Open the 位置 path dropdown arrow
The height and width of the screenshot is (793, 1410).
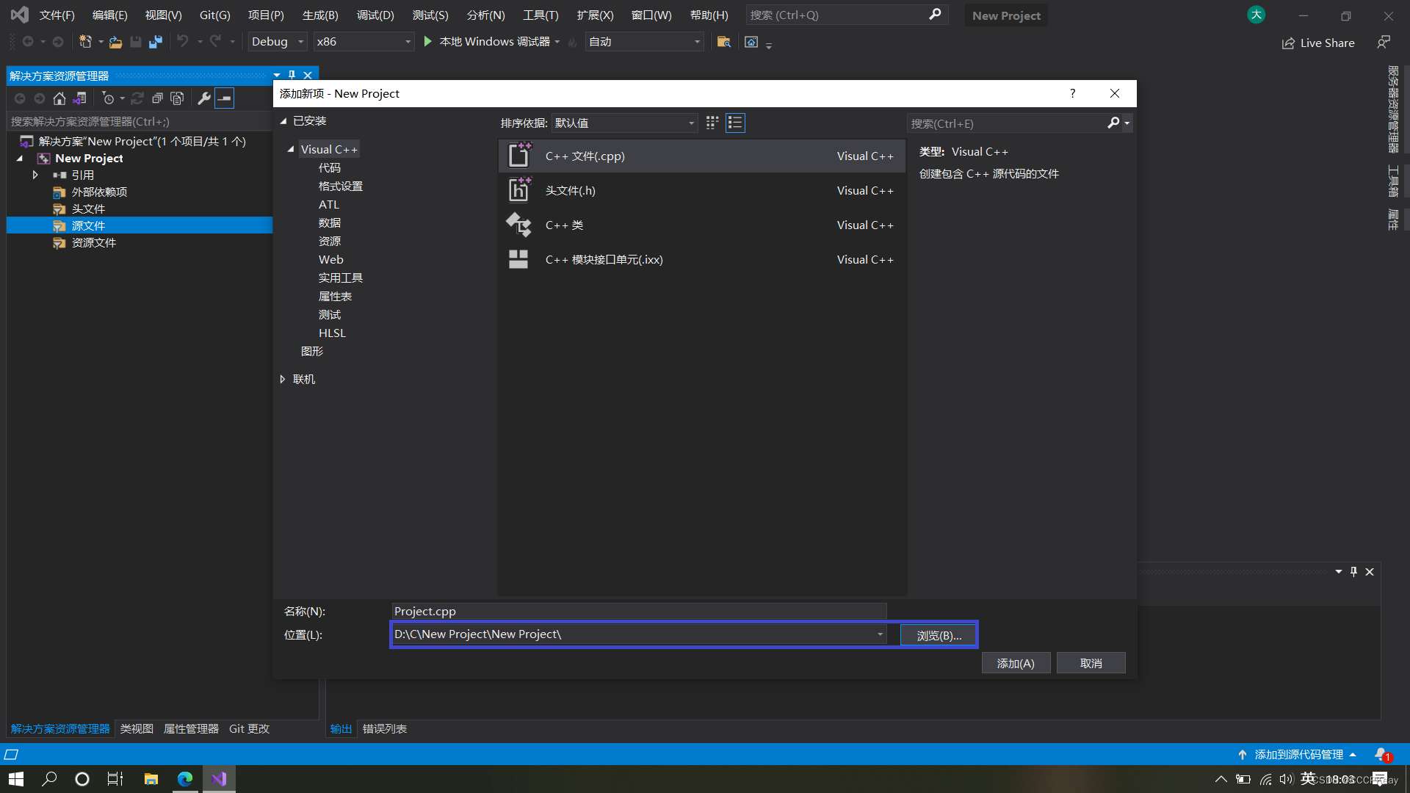[x=880, y=634]
